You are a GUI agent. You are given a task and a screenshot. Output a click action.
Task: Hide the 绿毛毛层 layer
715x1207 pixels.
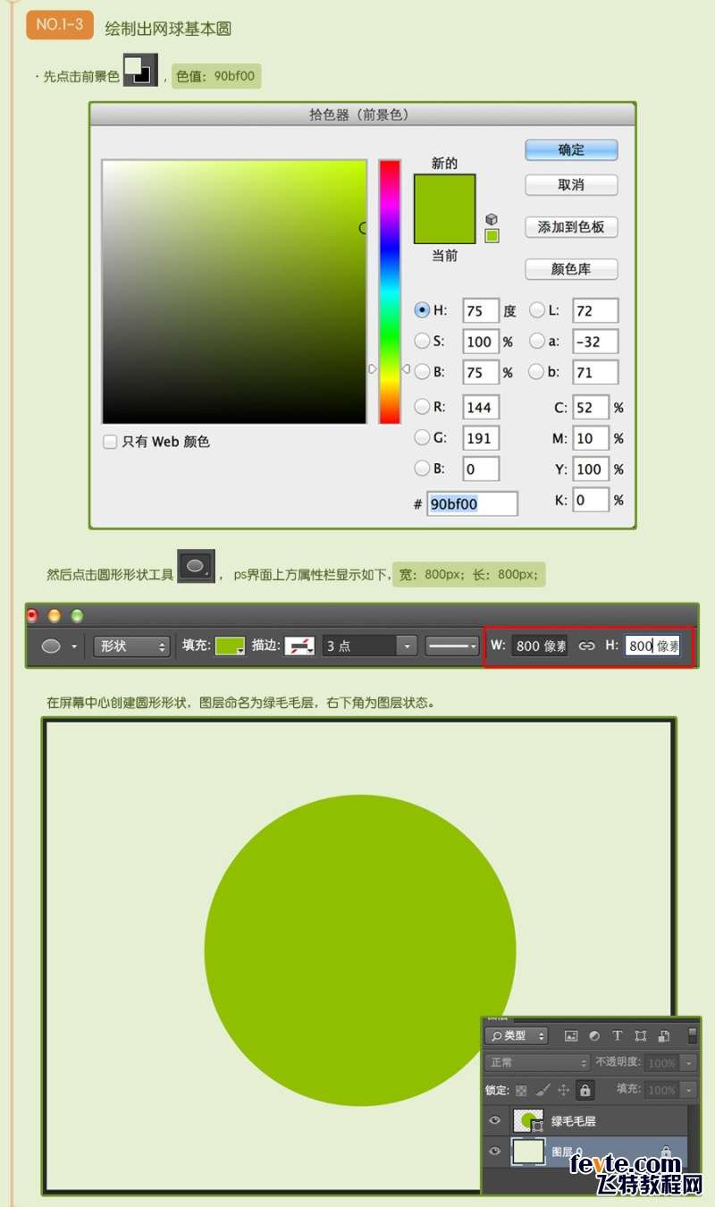point(495,1120)
